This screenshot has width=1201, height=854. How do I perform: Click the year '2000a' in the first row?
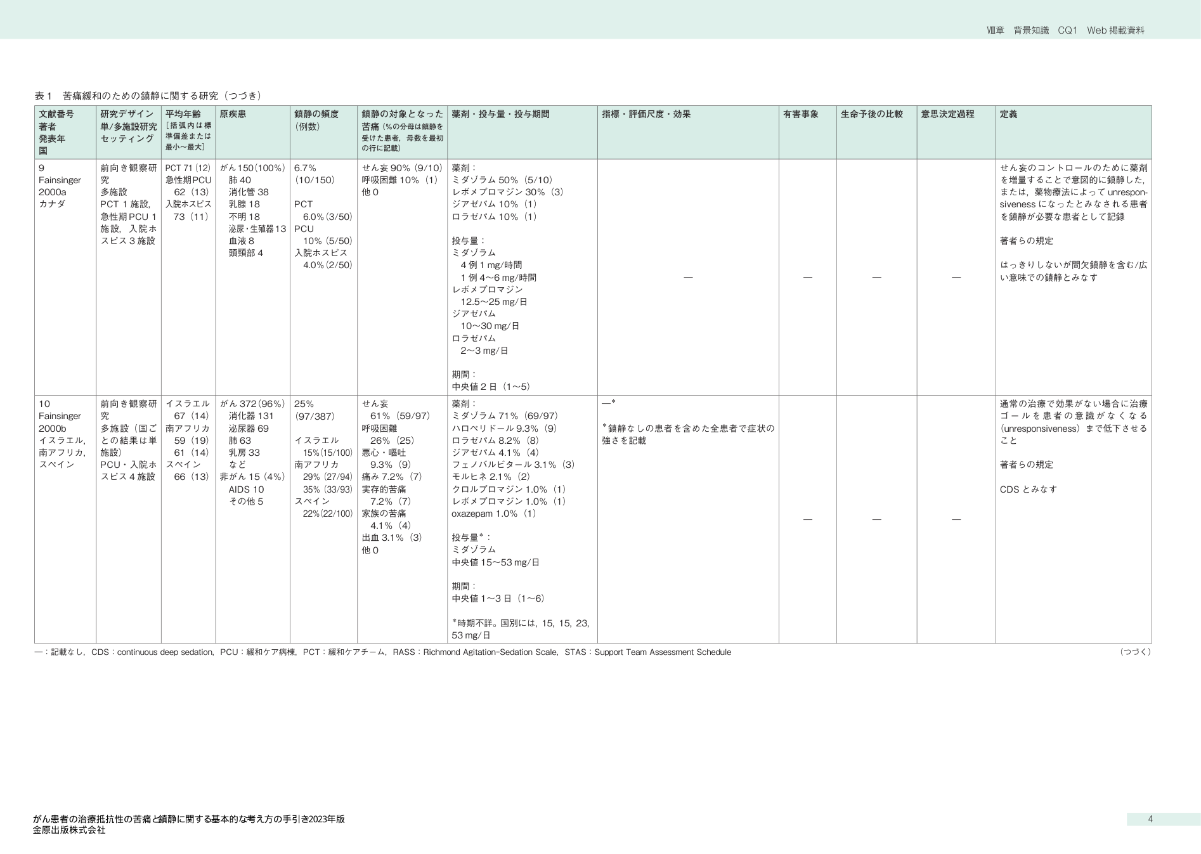point(53,192)
